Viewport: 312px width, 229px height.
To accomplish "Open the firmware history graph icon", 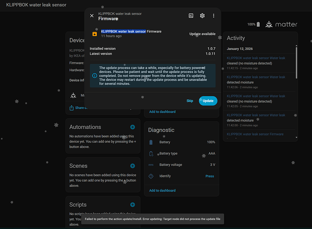I will click(x=191, y=16).
